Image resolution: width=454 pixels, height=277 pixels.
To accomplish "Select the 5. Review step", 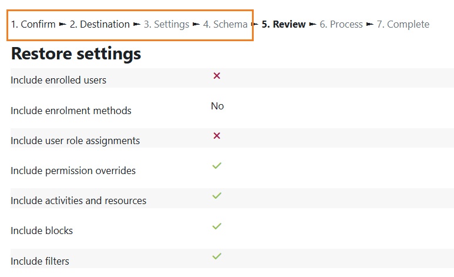I will [284, 24].
